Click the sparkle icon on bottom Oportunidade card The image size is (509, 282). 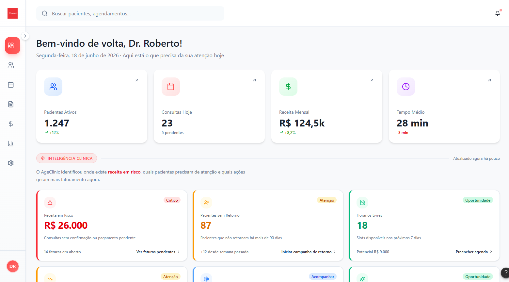pos(362,279)
